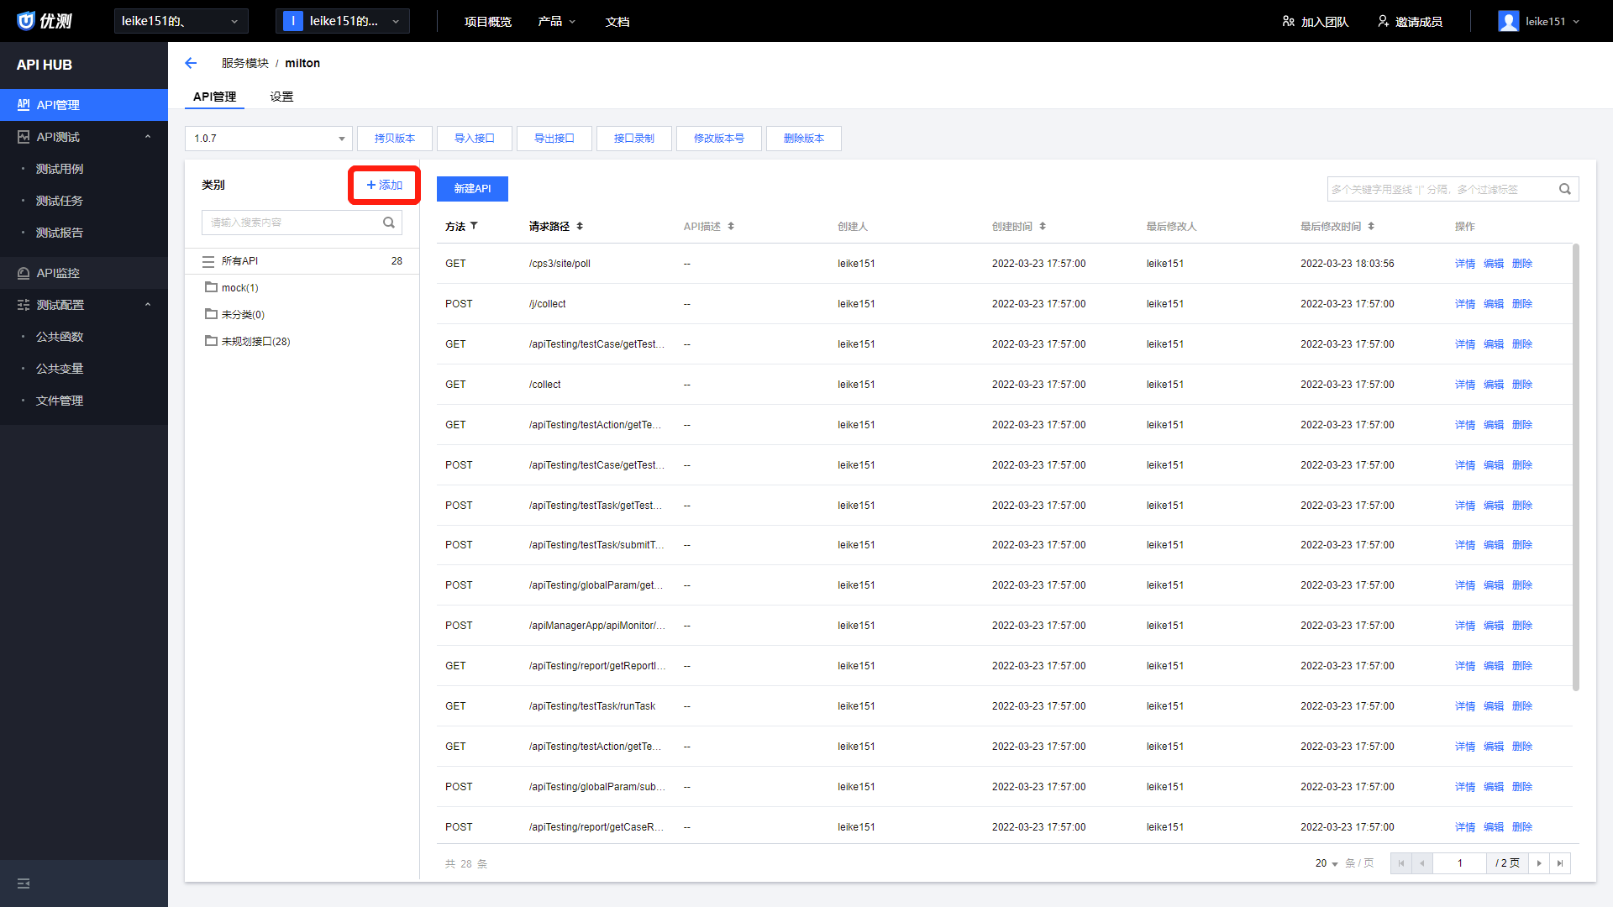This screenshot has height=907, width=1613.
Task: Click the 拷贝版本 icon button
Action: tap(397, 139)
